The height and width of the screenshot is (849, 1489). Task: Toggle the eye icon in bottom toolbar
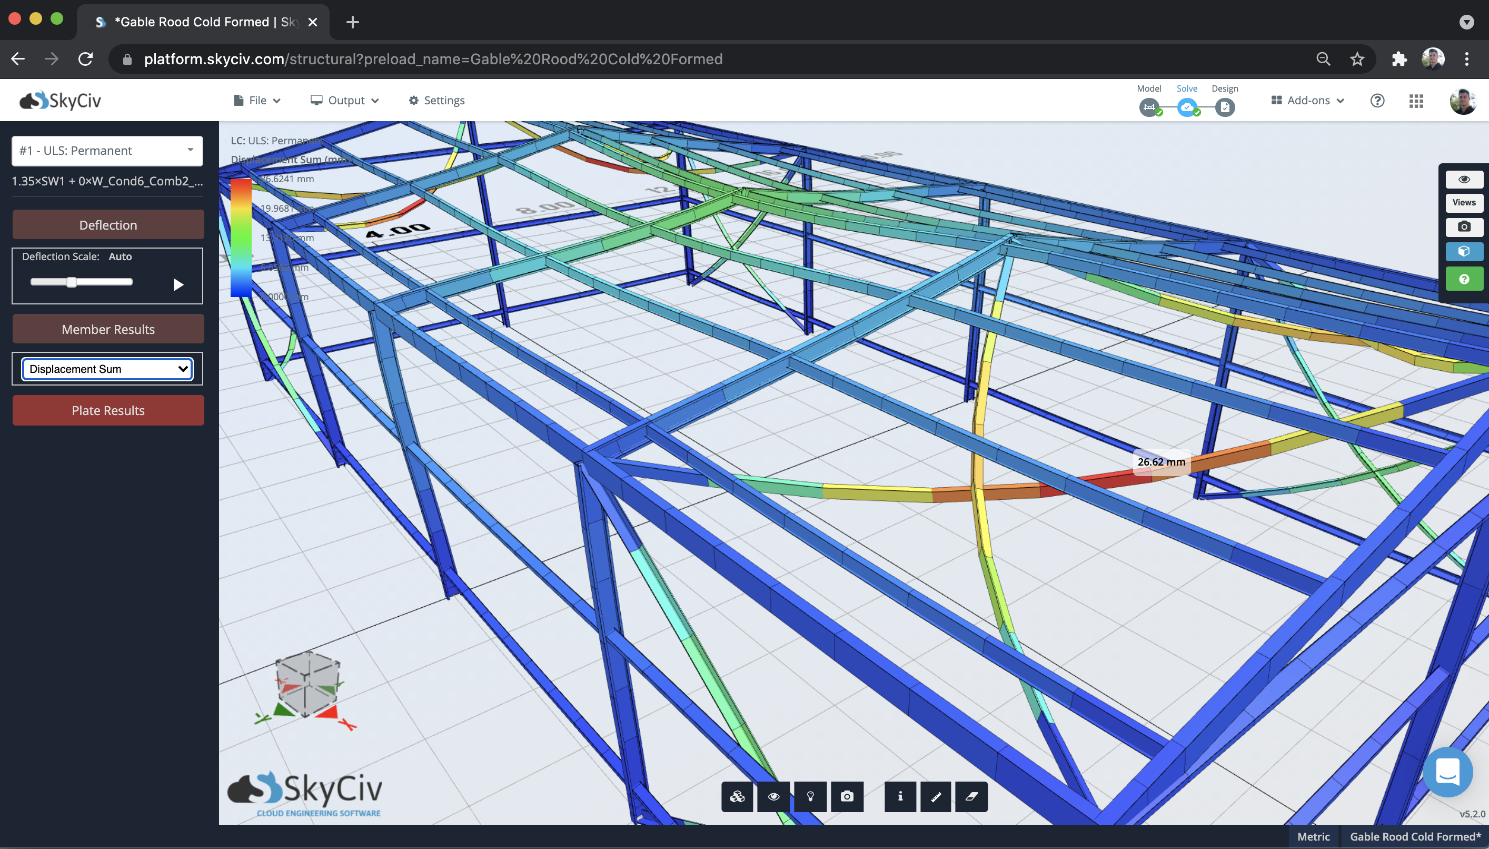[x=774, y=796]
